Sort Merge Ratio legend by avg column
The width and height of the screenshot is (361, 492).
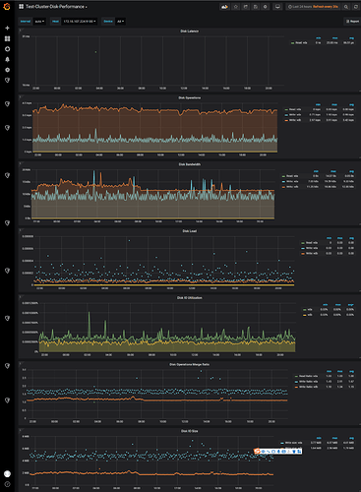pos(351,371)
